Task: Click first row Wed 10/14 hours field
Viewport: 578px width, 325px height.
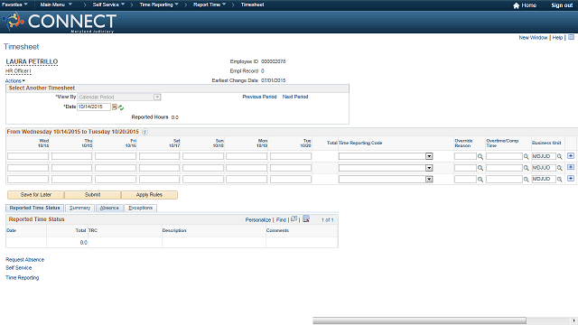Action: pyautogui.click(x=28, y=156)
